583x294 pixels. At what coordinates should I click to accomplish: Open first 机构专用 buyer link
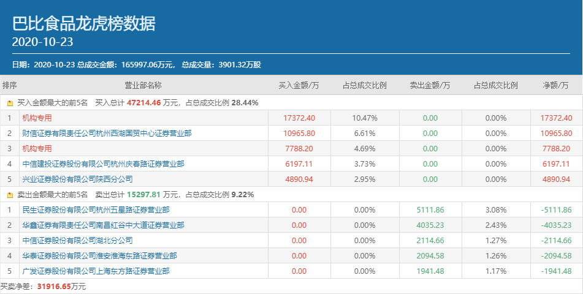pyautogui.click(x=37, y=118)
